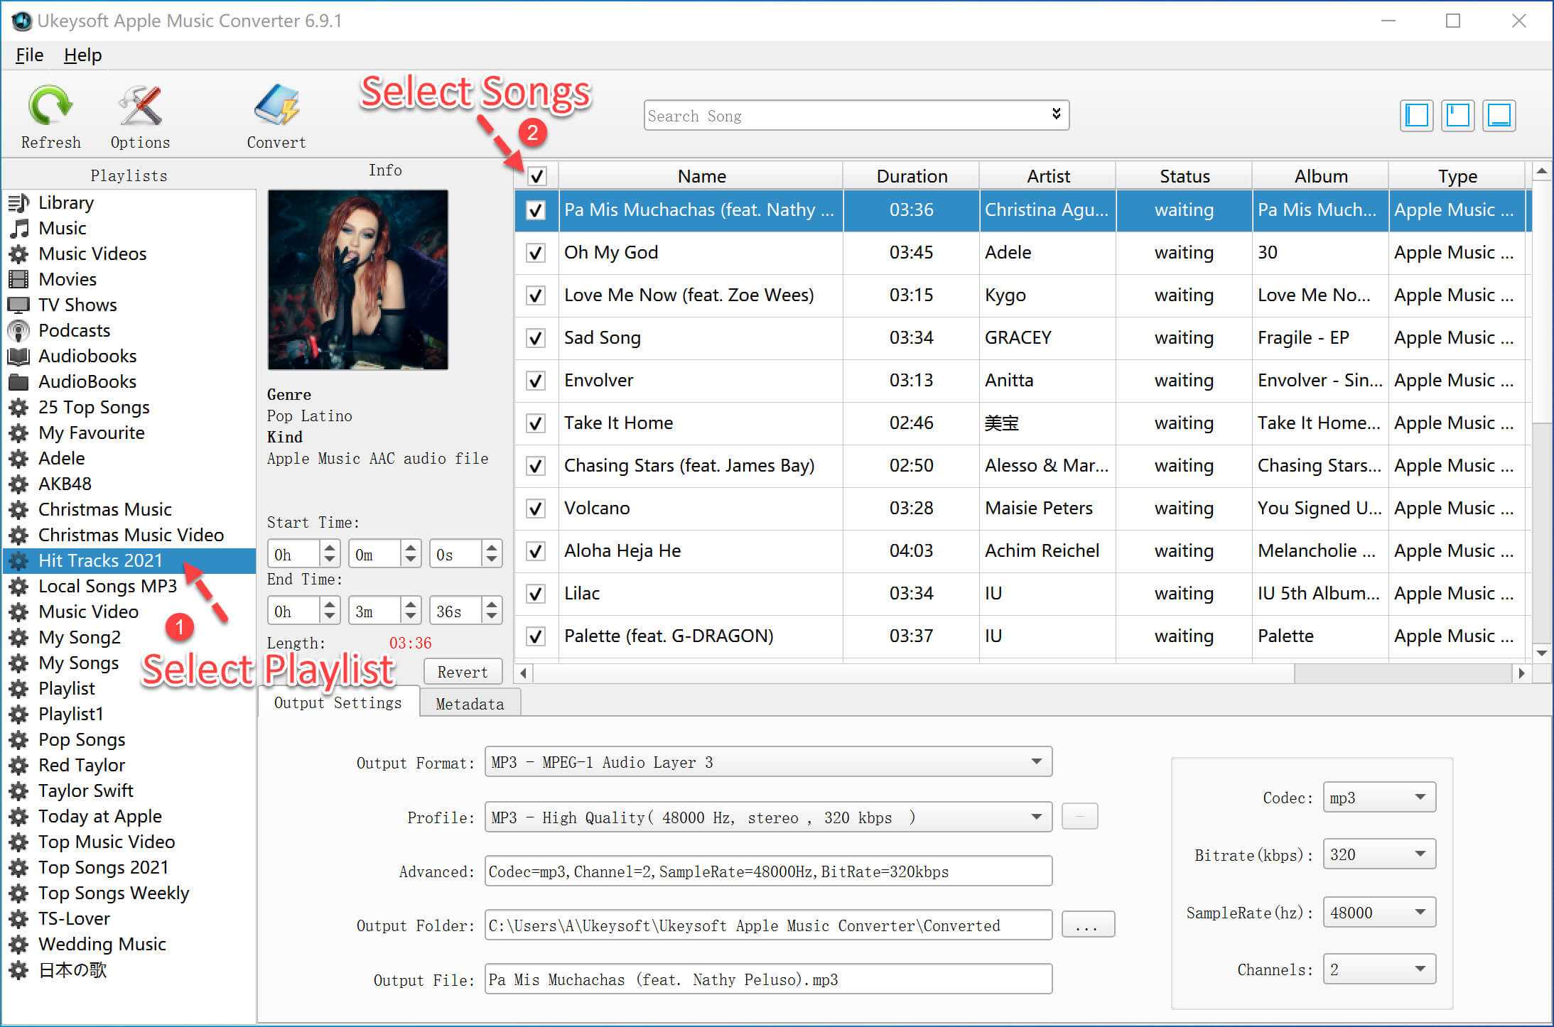This screenshot has width=1554, height=1027.
Task: Click the Christmas Music gear icon
Action: pos(18,510)
